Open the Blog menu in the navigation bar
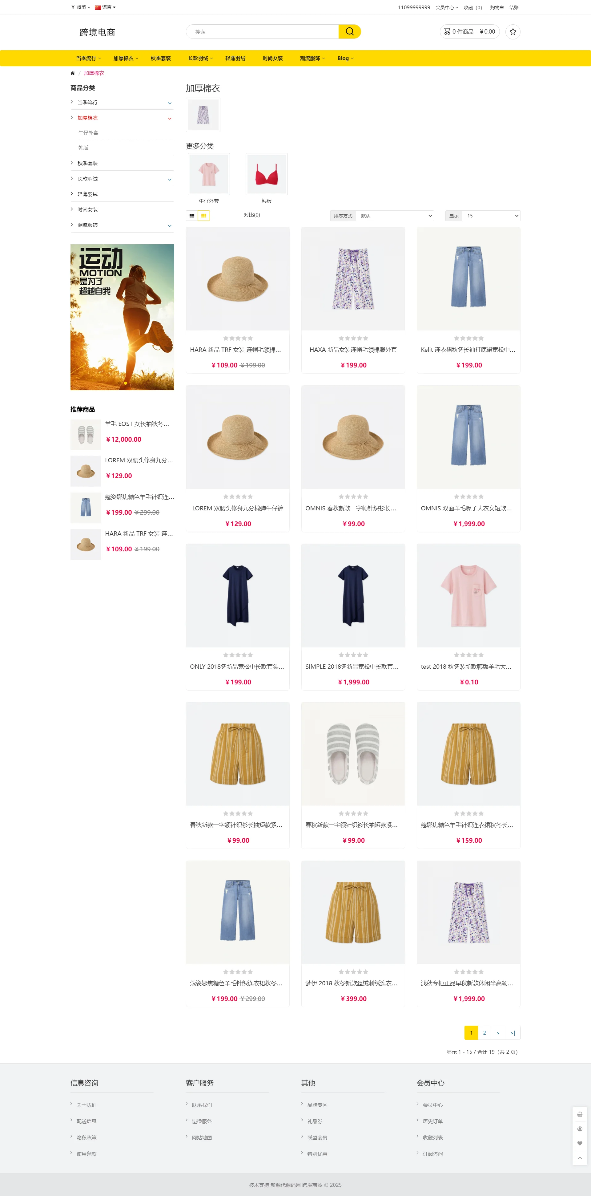The width and height of the screenshot is (591, 1196). tap(345, 59)
